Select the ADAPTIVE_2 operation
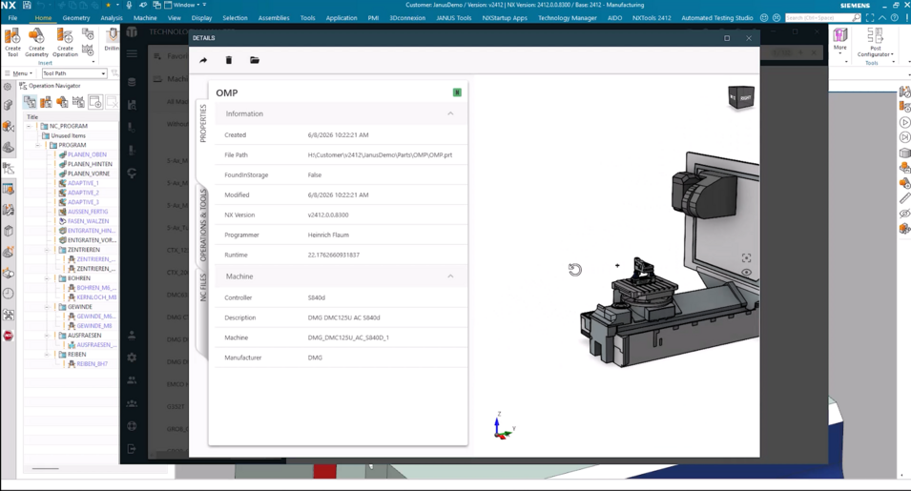 point(83,193)
